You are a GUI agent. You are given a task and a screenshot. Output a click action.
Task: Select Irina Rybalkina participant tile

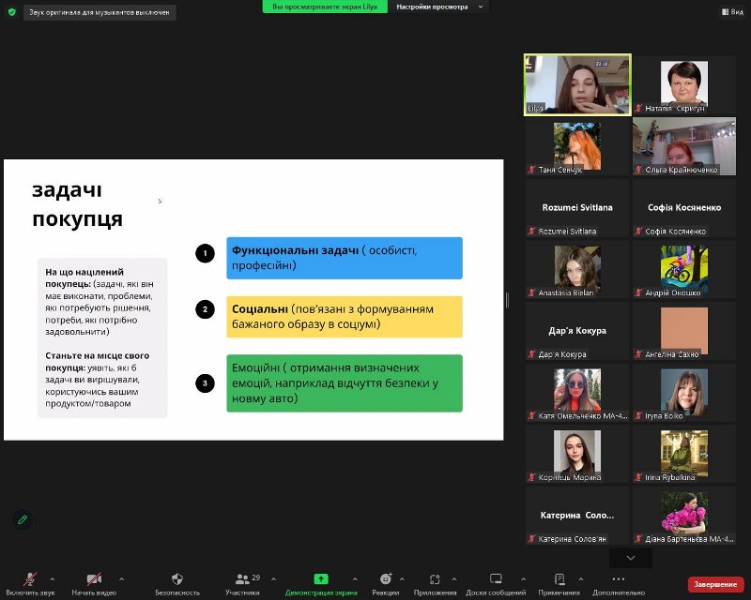pyautogui.click(x=684, y=454)
